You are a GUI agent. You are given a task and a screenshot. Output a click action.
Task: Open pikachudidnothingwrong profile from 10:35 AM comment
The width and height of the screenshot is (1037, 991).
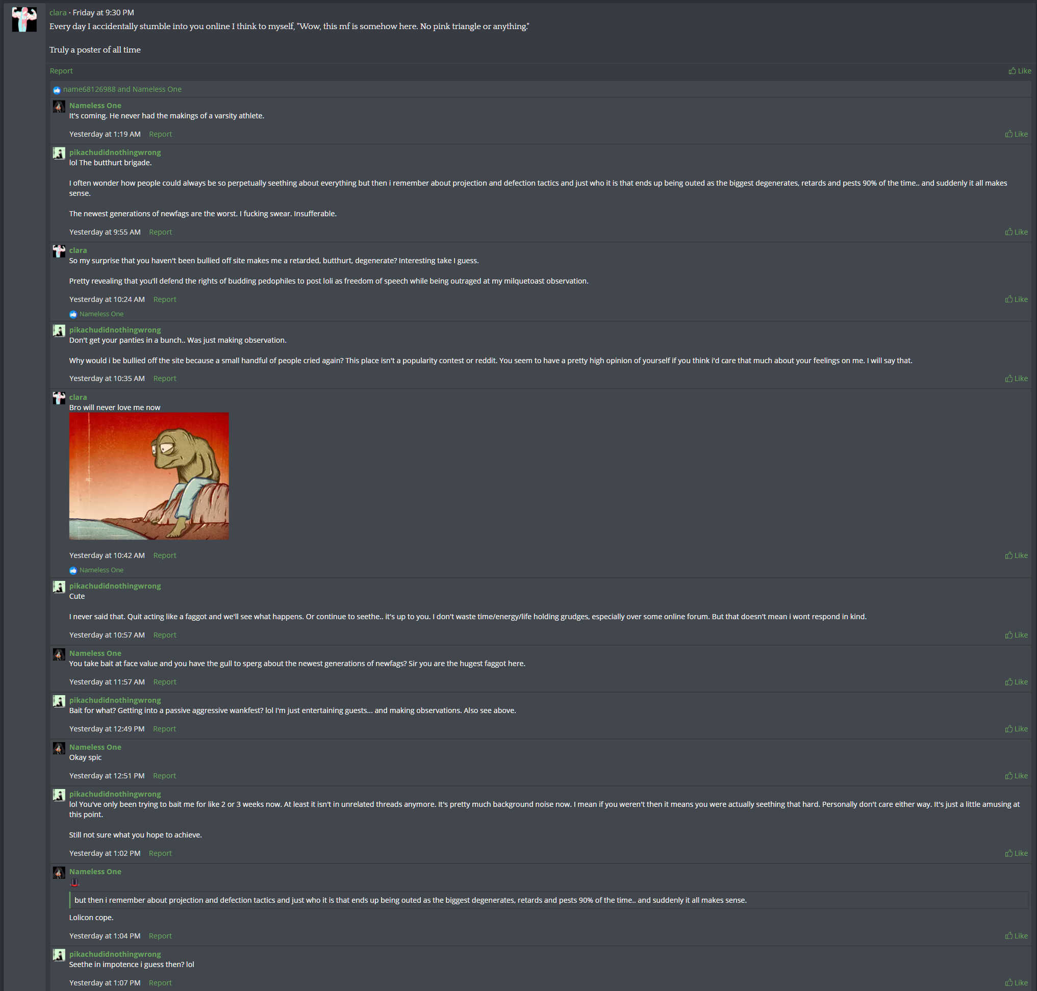(115, 329)
